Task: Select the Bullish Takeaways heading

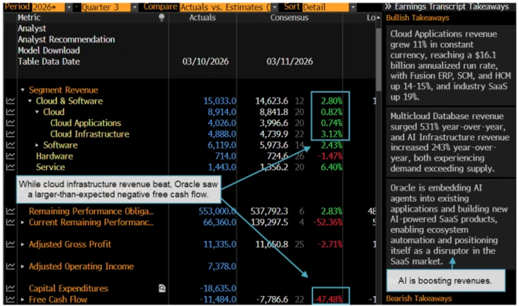Action: click(417, 18)
